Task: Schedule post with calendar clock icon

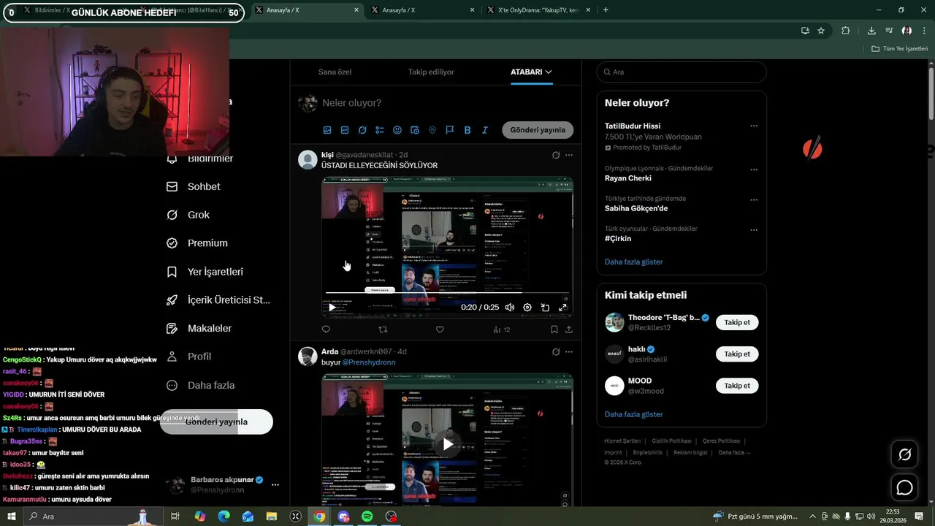Action: pyautogui.click(x=415, y=130)
